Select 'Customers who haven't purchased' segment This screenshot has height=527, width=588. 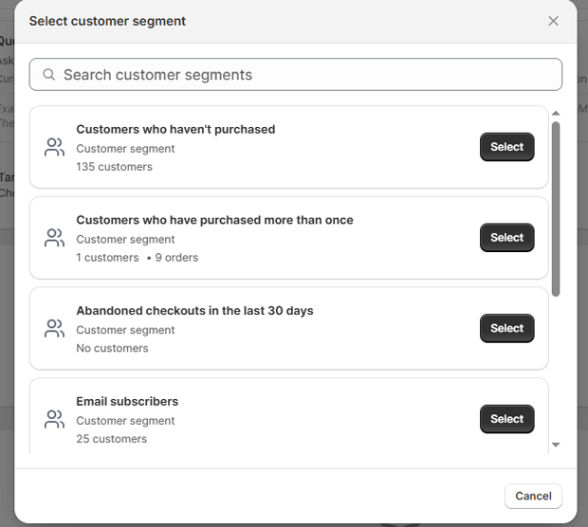click(x=507, y=147)
